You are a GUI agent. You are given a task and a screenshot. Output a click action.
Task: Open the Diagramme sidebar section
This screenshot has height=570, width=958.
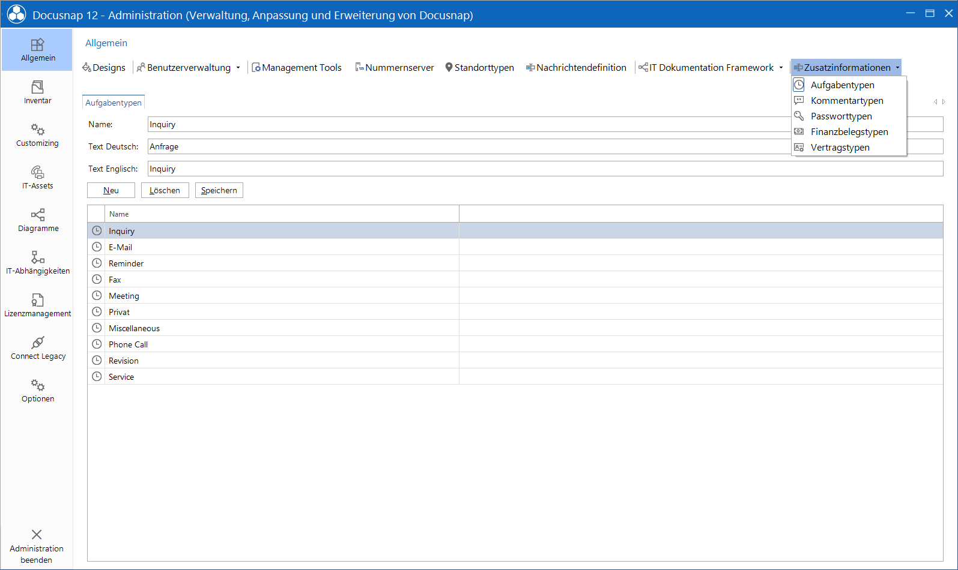pyautogui.click(x=37, y=220)
